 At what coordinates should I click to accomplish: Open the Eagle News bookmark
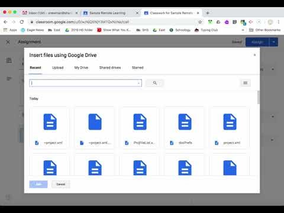coord(33,30)
